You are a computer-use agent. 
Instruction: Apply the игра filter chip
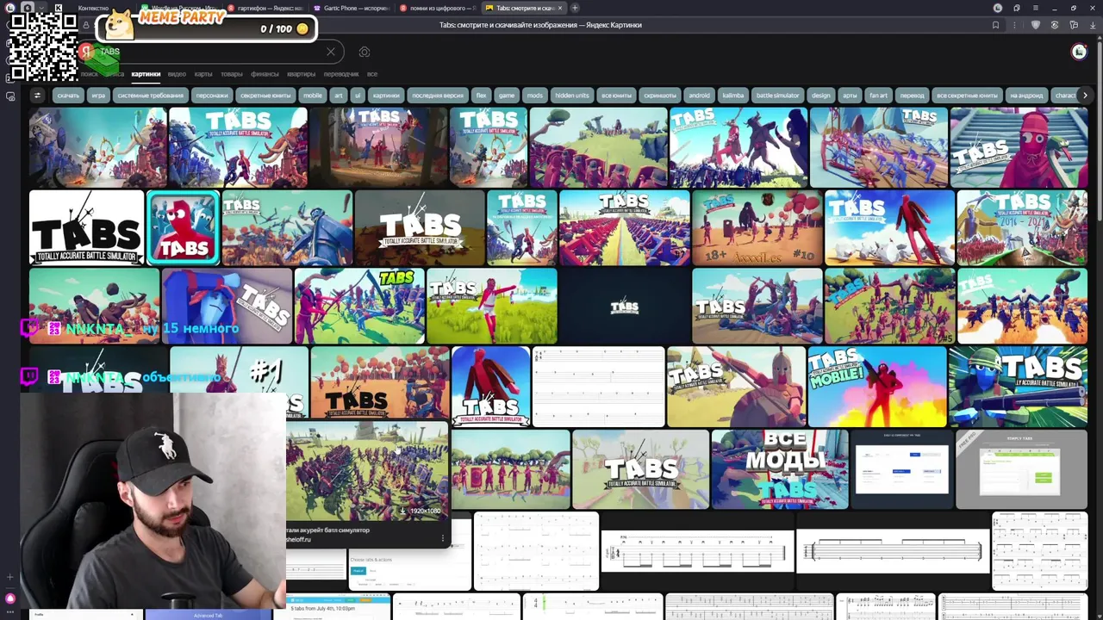pos(98,96)
